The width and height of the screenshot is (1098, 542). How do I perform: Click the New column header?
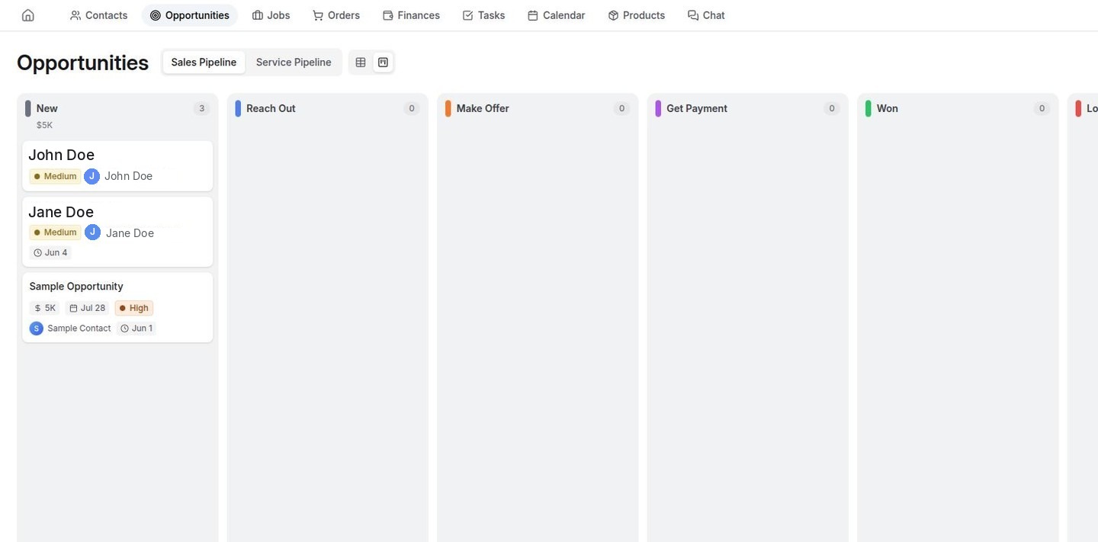tap(47, 108)
